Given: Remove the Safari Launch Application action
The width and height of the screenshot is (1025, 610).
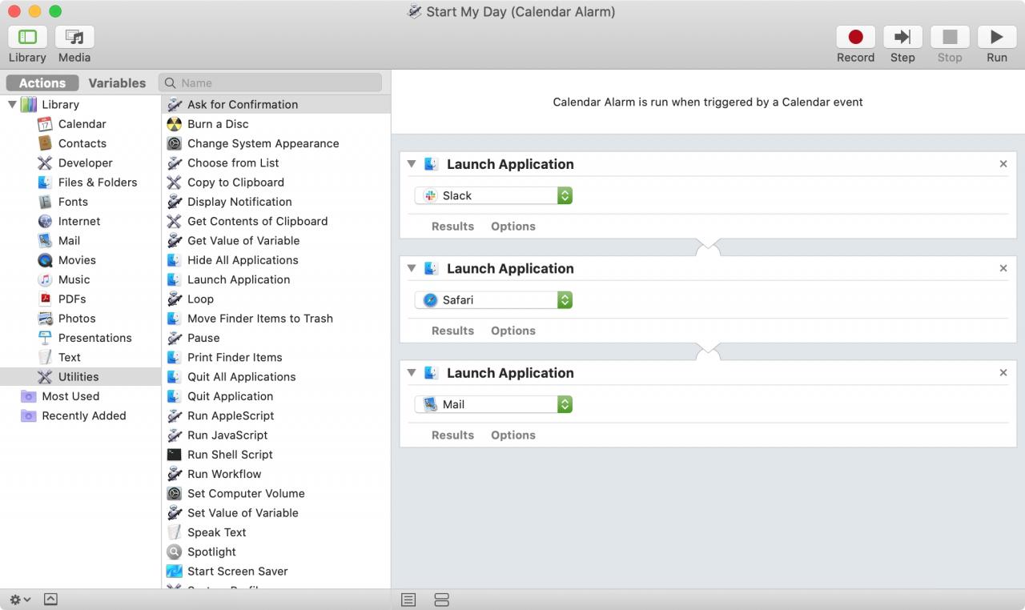Looking at the screenshot, I should click(1003, 268).
